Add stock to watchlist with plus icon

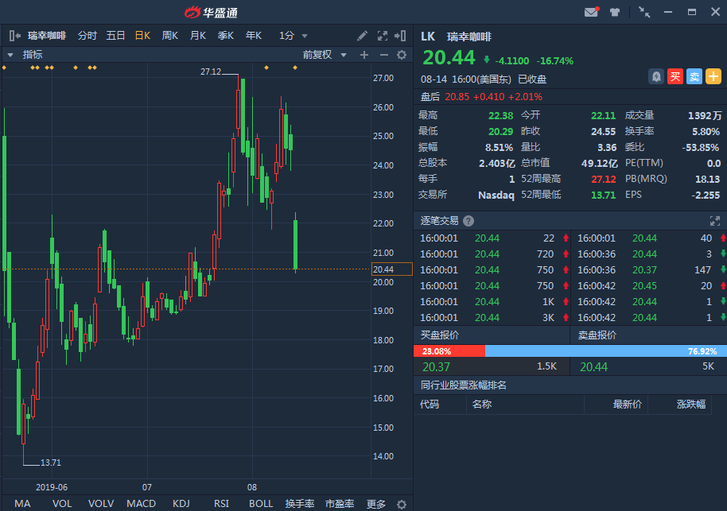(x=713, y=76)
